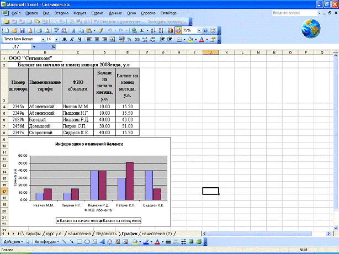The width and height of the screenshot is (339, 254).
Task: Toggle Italic formatting button
Action: click(x=72, y=40)
